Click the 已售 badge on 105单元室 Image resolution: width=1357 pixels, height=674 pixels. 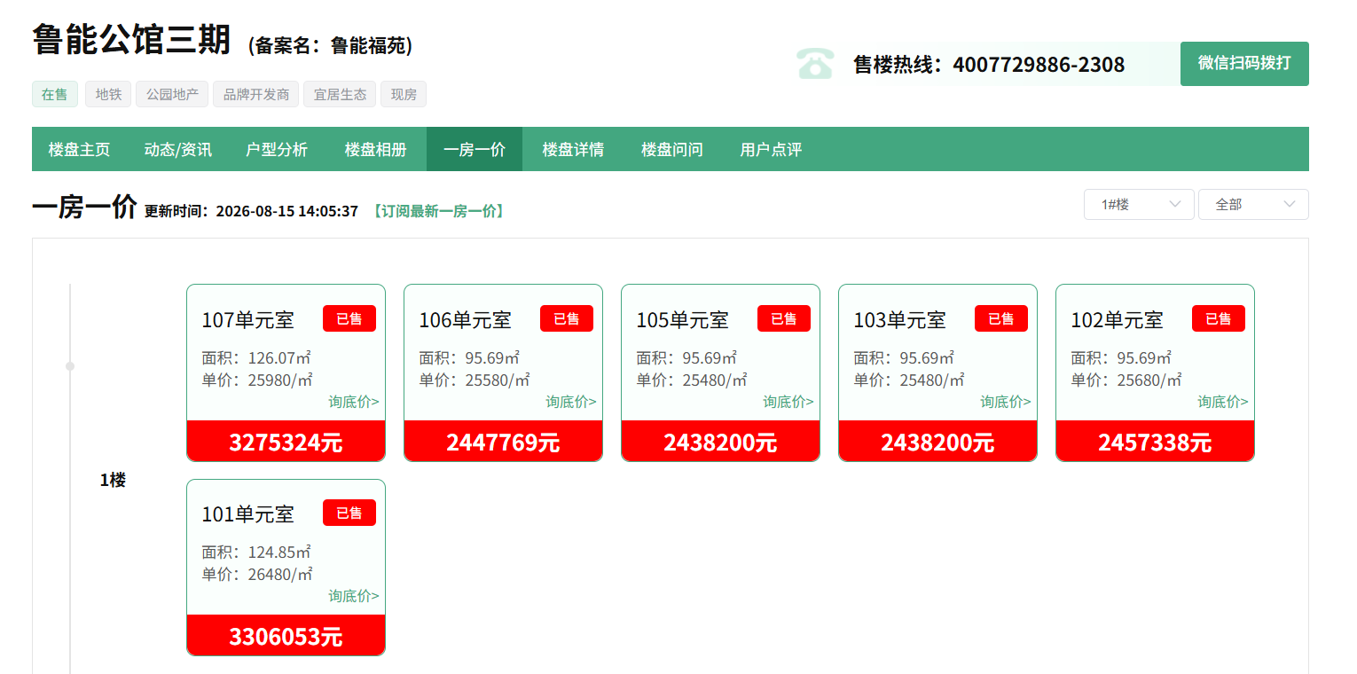784,318
